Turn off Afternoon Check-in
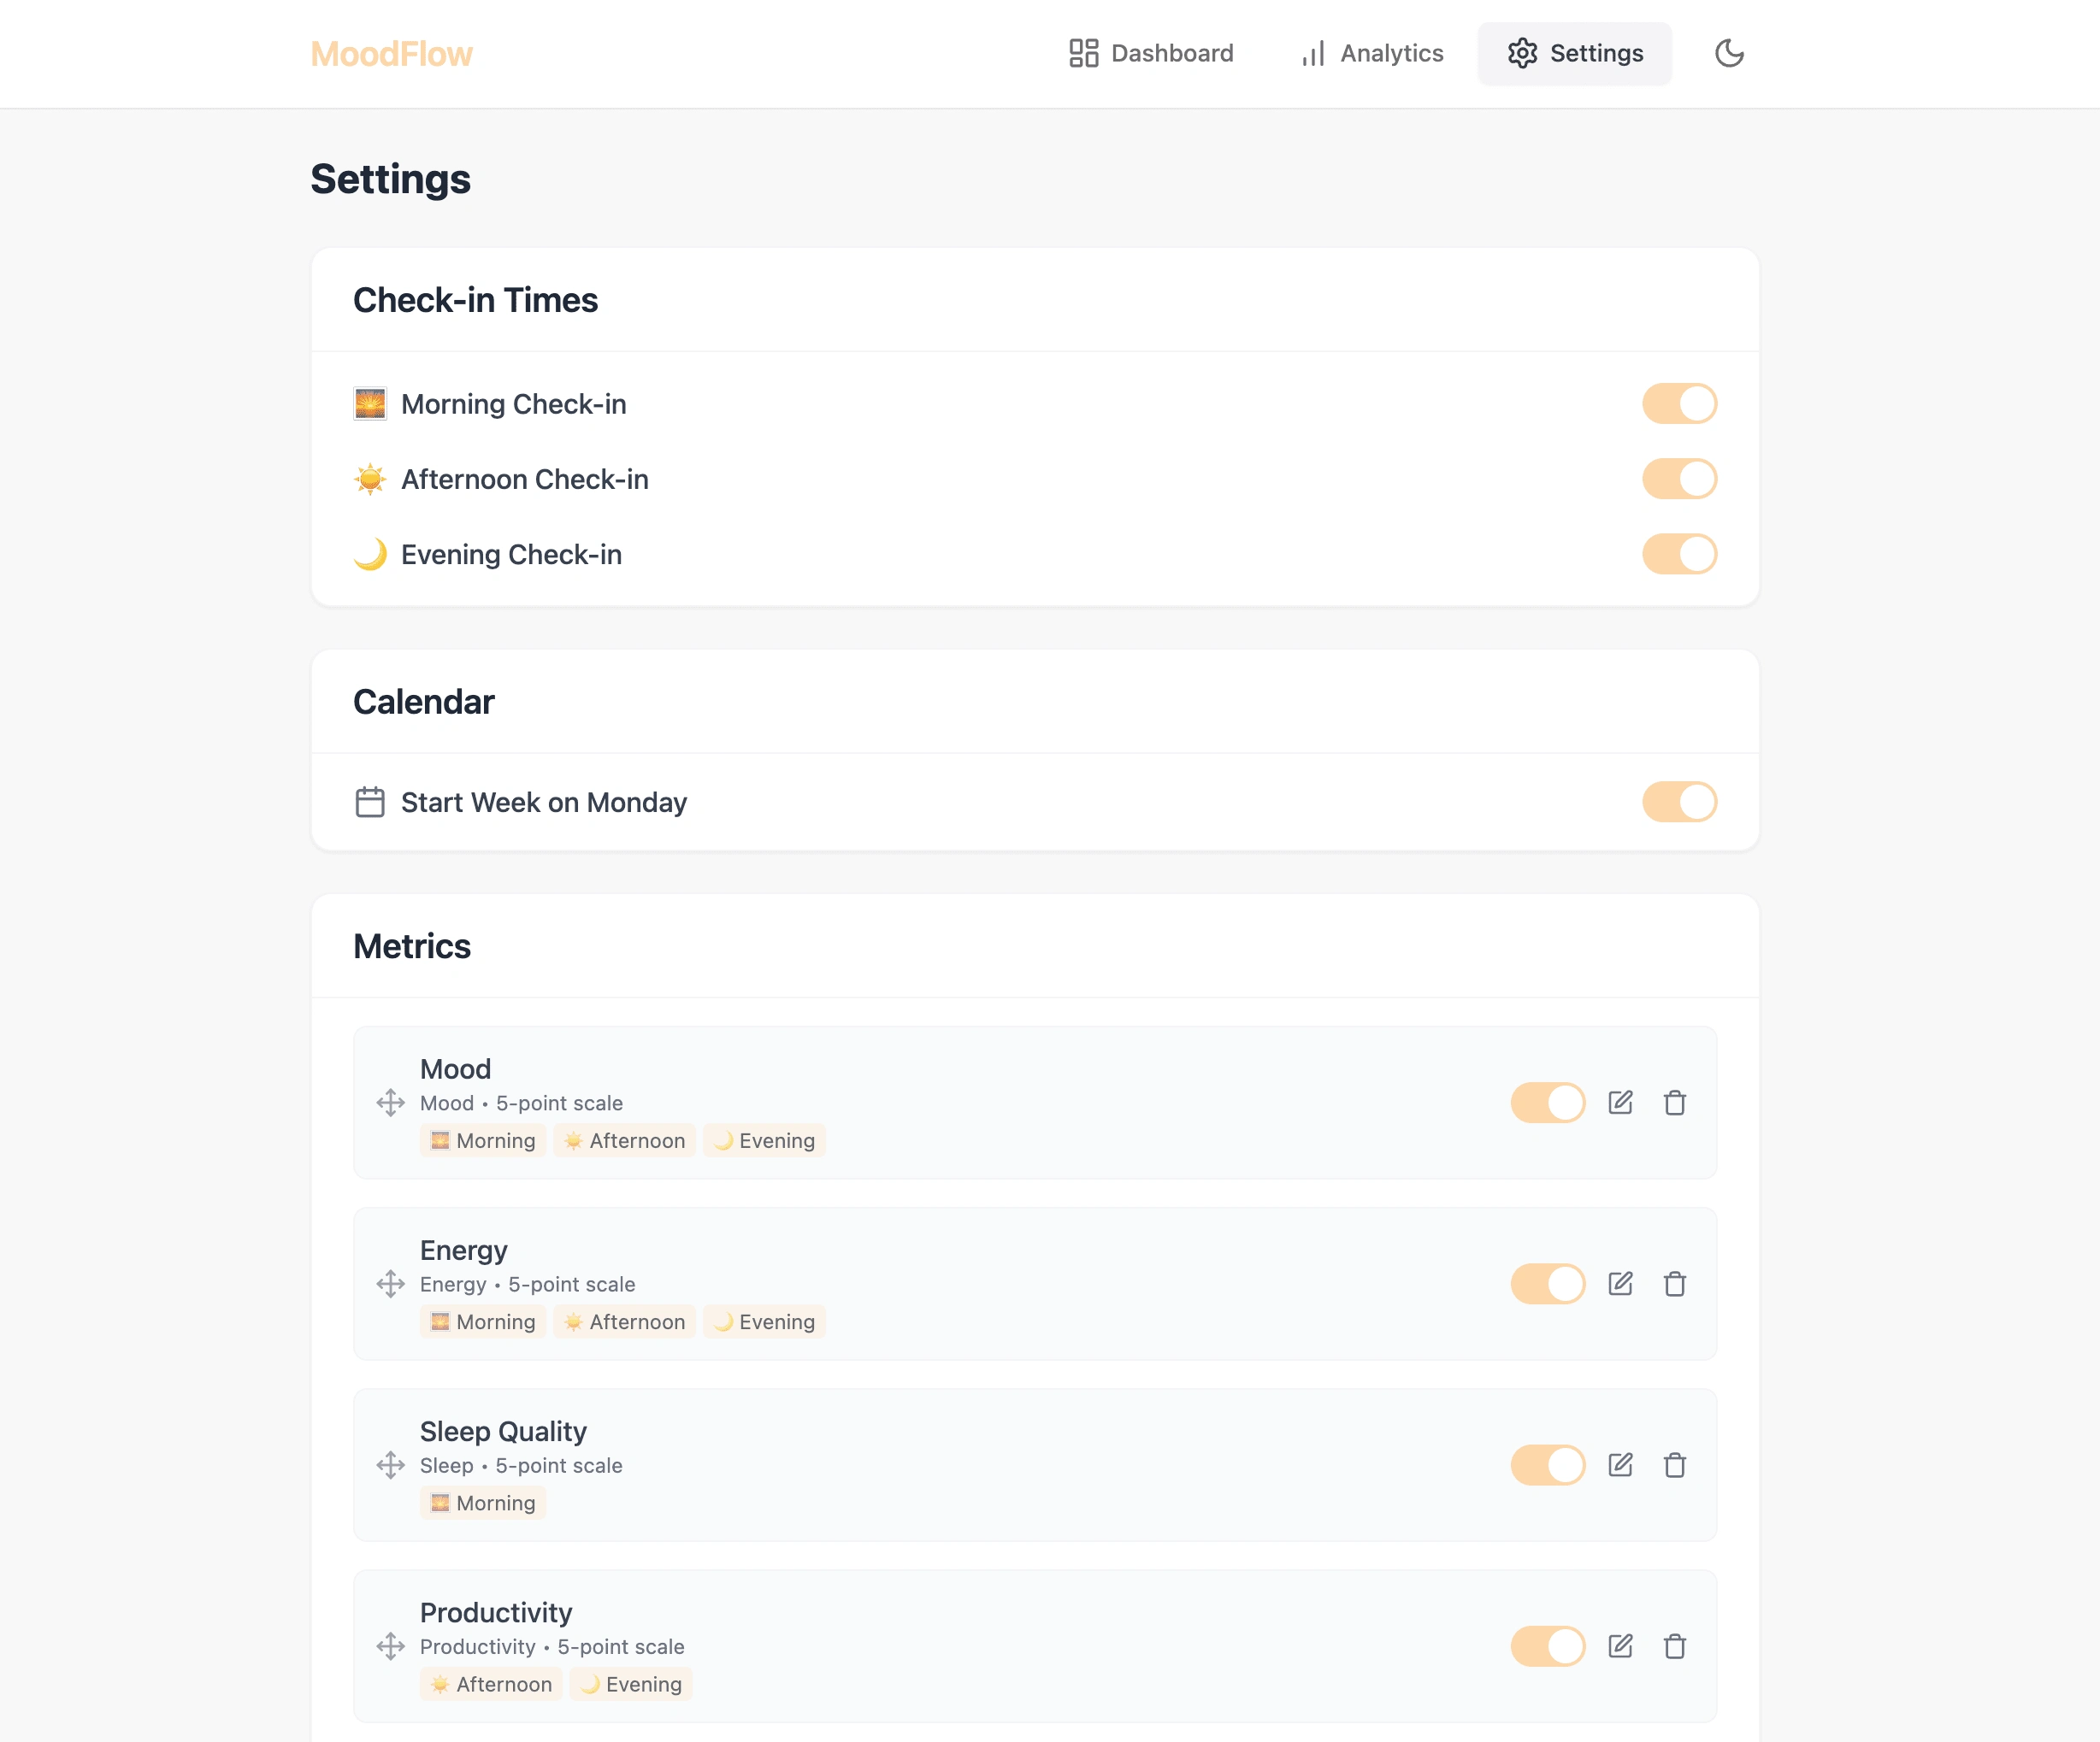2100x1742 pixels. pos(1679,479)
